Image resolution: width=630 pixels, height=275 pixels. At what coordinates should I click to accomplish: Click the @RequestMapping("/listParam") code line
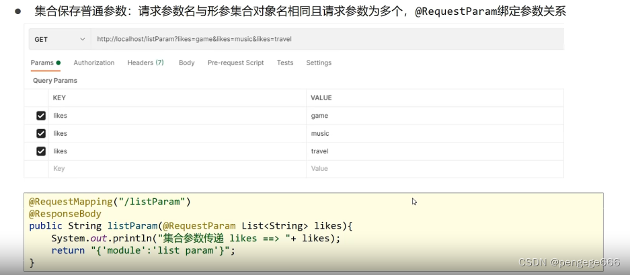click(x=110, y=202)
